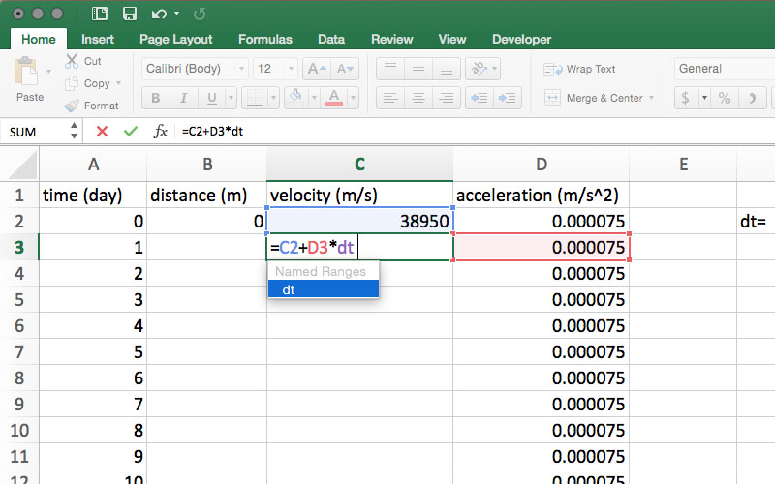Viewport: 775px width, 484px height.
Task: Click the Cut scissors icon
Action: [74, 61]
